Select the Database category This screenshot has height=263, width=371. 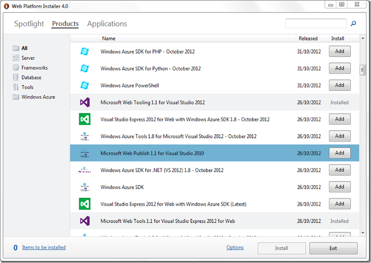(31, 77)
